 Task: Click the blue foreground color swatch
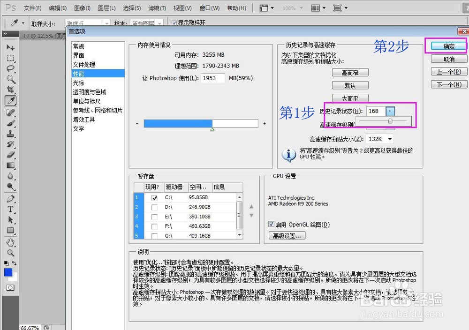[x=8, y=272]
